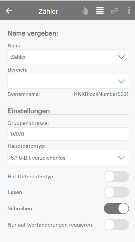Open the info icon in header
Image resolution: width=135 pixels, height=242 pixels.
click(x=129, y=11)
